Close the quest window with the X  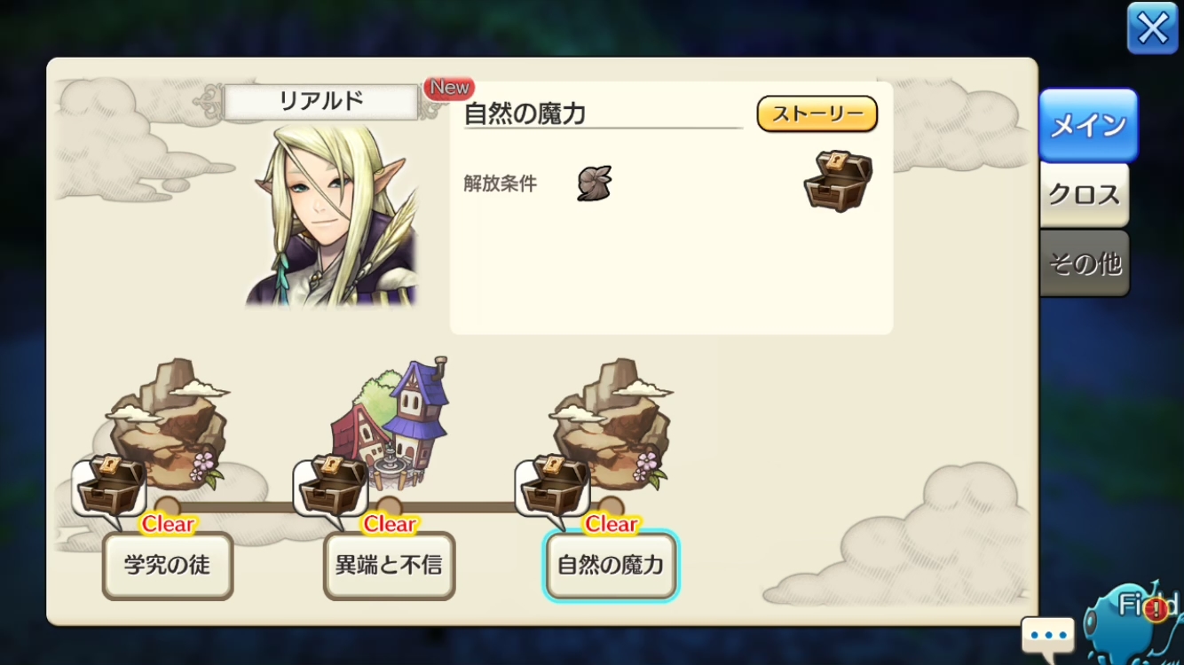point(1152,28)
